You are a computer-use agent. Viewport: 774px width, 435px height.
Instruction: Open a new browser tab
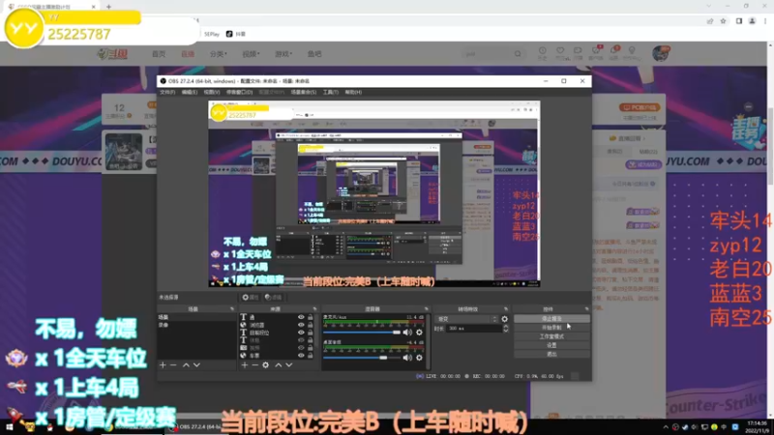(x=108, y=7)
